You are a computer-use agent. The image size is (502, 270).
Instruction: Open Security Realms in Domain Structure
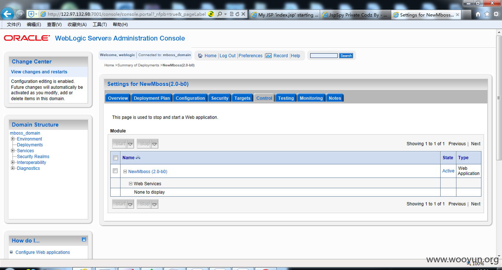coord(33,157)
